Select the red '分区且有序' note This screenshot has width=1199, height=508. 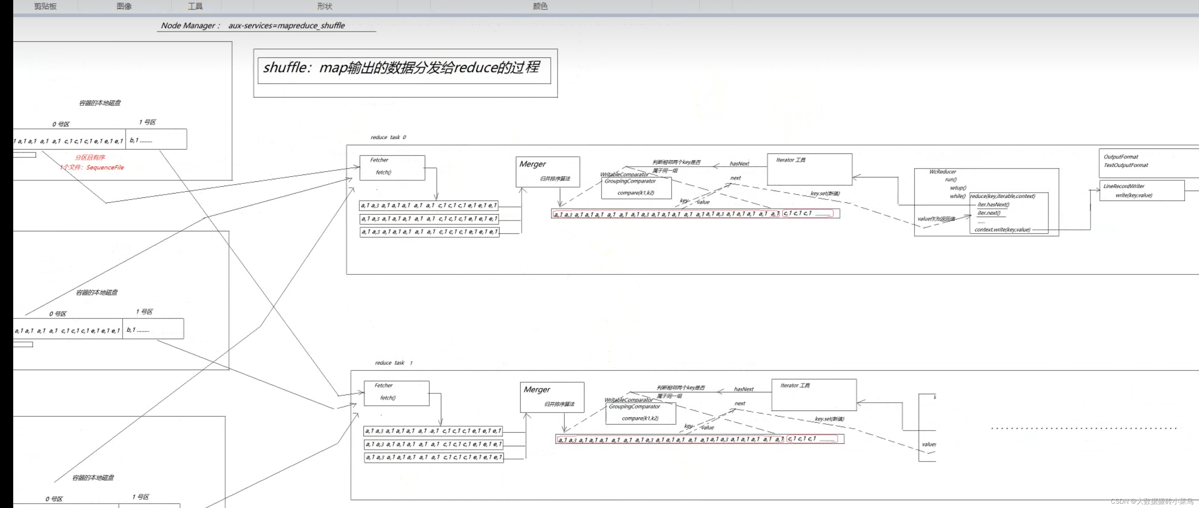90,157
